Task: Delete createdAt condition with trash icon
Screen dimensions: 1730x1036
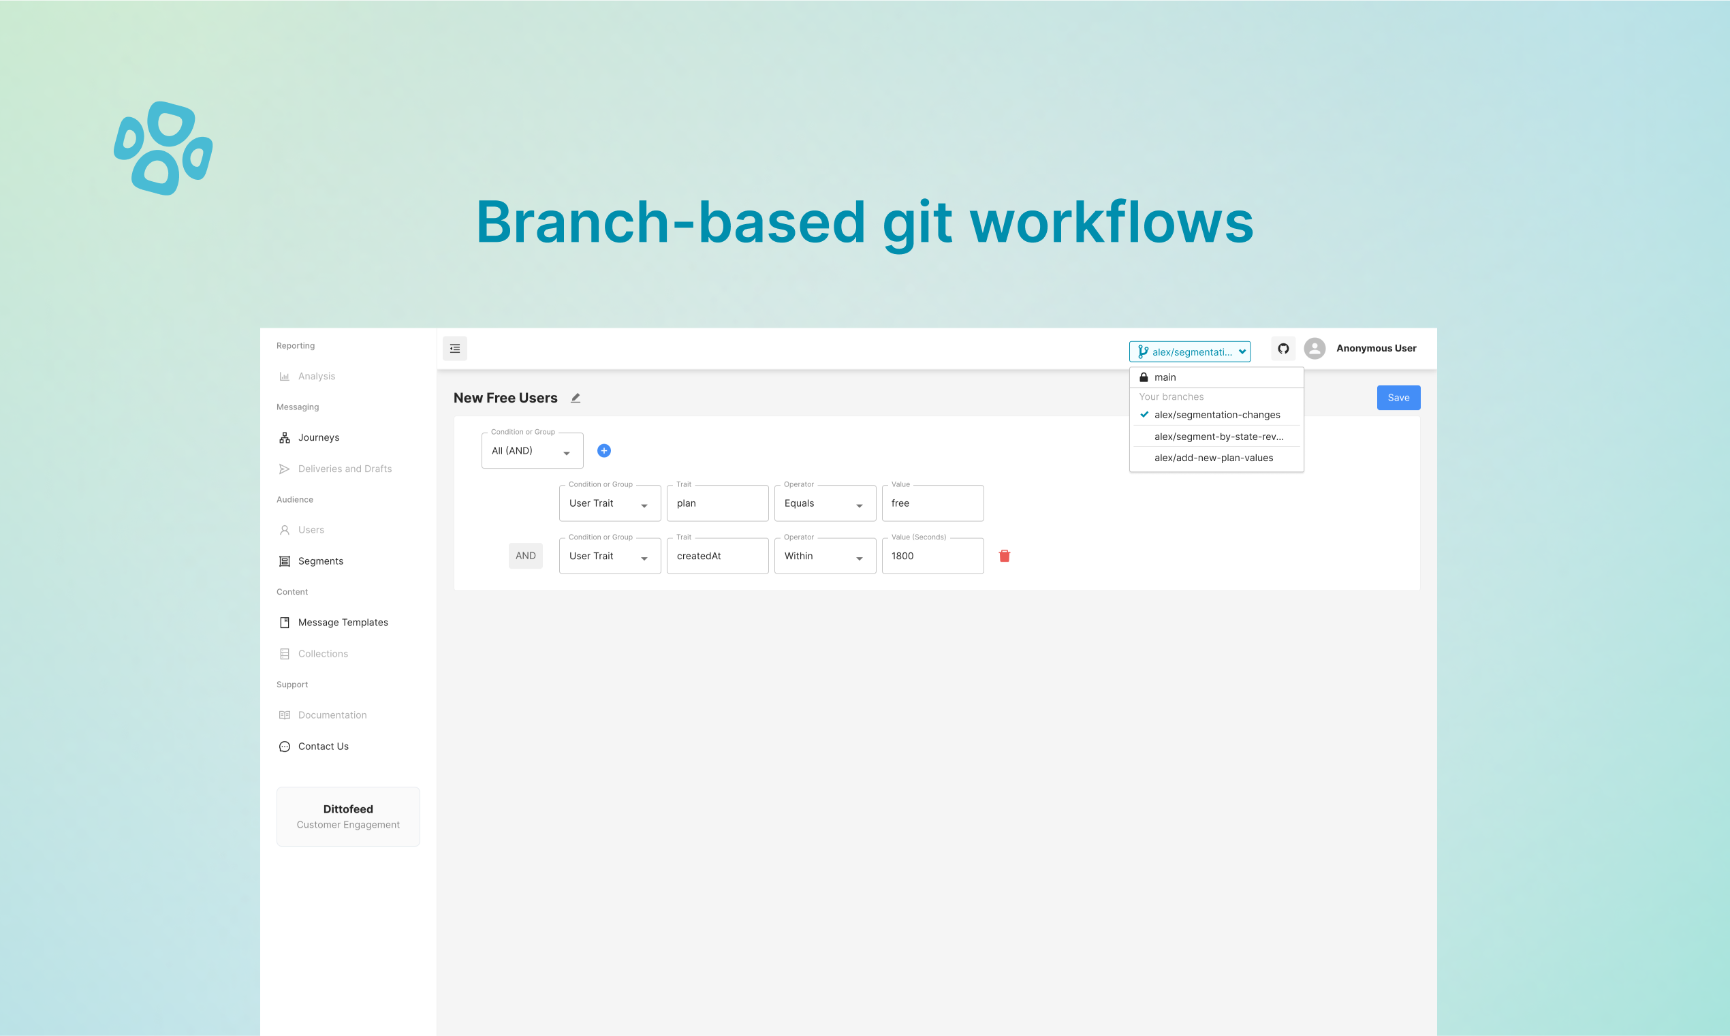Action: point(1005,556)
